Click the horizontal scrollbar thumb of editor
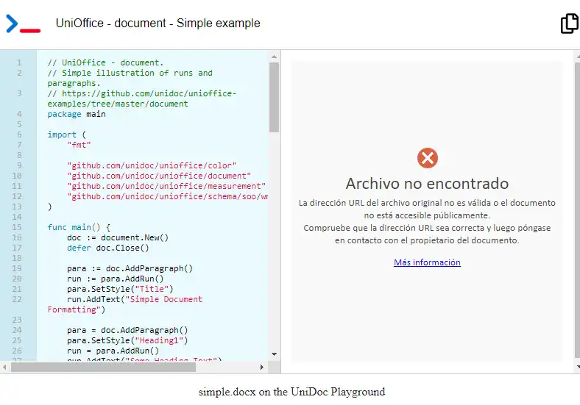This screenshot has height=405, width=580. point(103,367)
